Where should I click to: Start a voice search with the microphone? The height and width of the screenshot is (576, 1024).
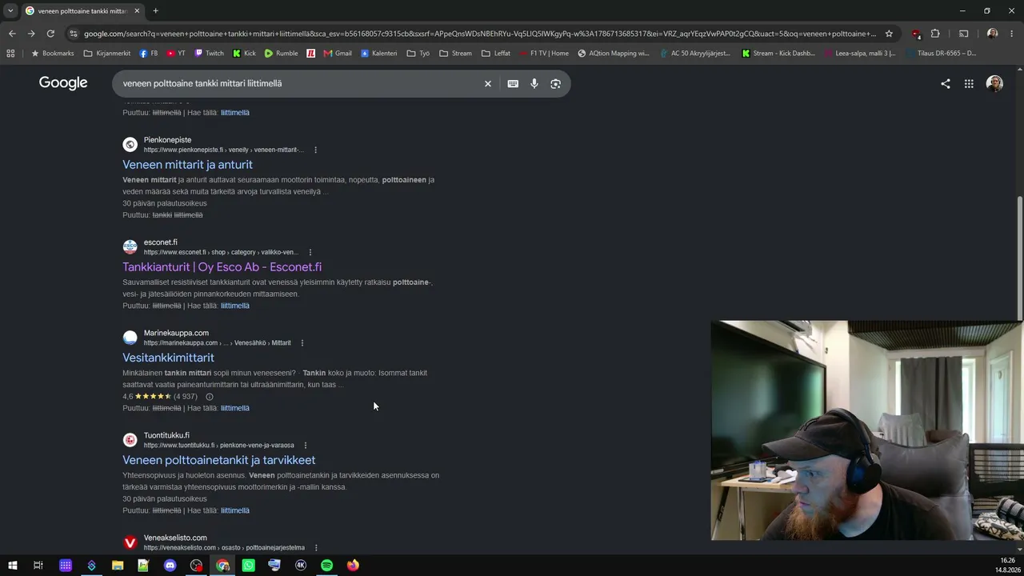pyautogui.click(x=534, y=84)
